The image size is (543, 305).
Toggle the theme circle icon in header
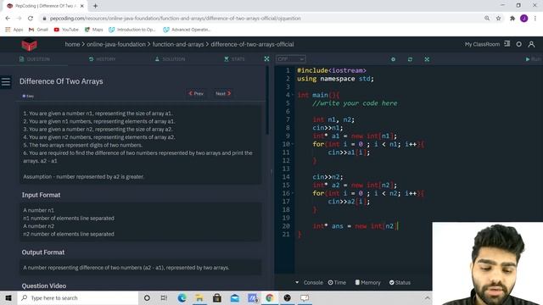tap(518, 44)
